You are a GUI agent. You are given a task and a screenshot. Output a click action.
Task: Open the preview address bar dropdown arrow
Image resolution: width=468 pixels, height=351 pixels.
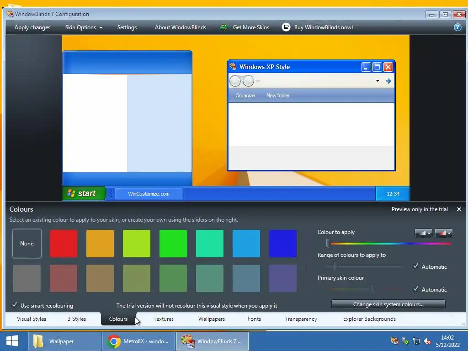click(x=378, y=81)
